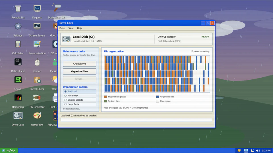This screenshot has height=153, width=273.
Task: Click the network monitor tray icon
Action: coord(246,150)
